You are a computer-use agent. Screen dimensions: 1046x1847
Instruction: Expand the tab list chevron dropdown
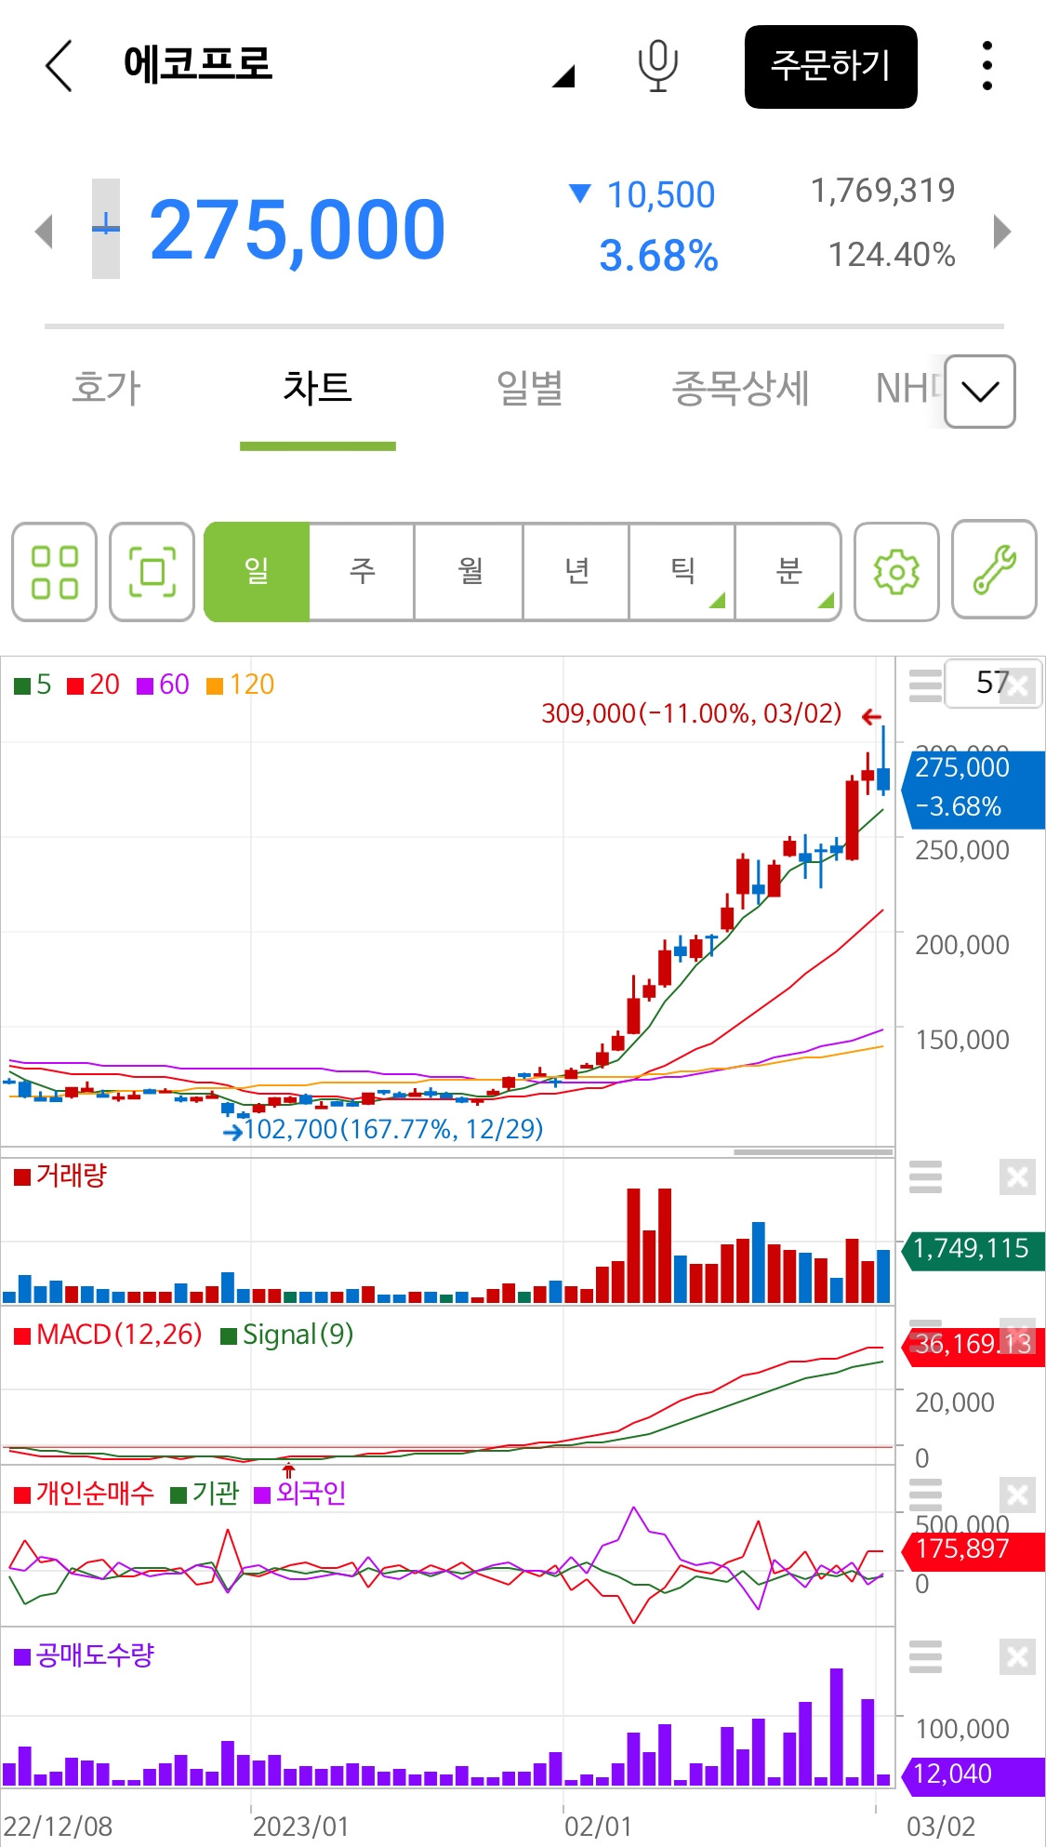point(980,392)
